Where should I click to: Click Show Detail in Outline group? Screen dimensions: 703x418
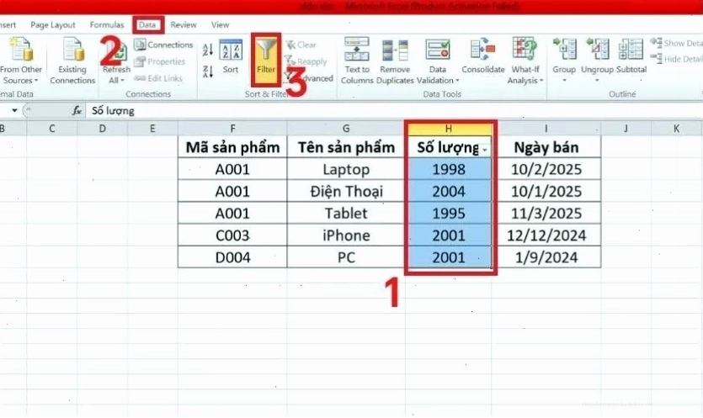click(x=676, y=44)
